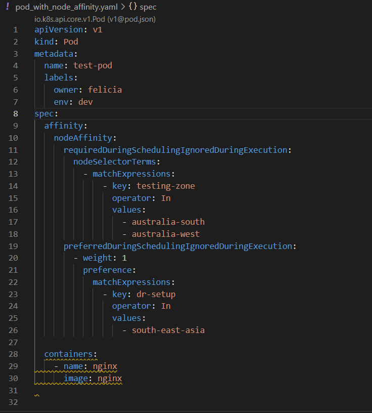Click the affinity key
This screenshot has height=413, width=372.
[64, 126]
